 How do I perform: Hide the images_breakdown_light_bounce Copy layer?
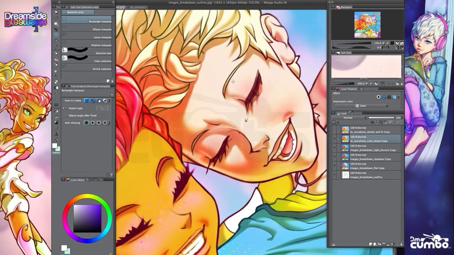click(x=334, y=148)
